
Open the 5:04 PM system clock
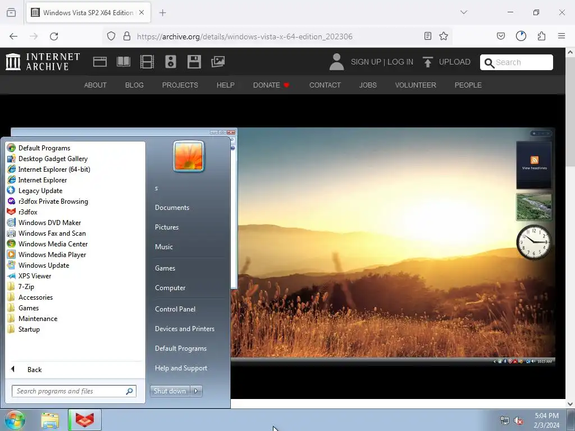(546, 420)
